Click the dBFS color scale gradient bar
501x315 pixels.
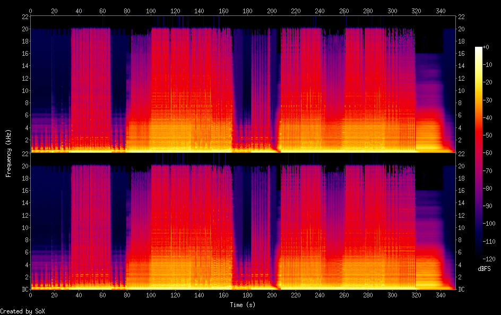pyautogui.click(x=479, y=154)
